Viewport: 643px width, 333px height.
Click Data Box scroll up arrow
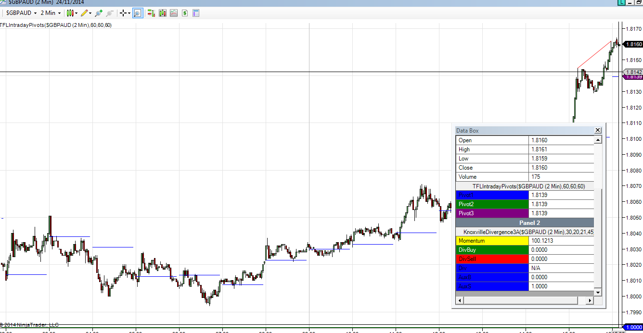click(x=598, y=140)
